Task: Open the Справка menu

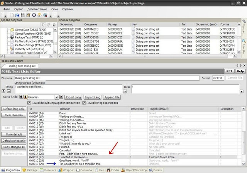Action: pyautogui.click(x=67, y=9)
